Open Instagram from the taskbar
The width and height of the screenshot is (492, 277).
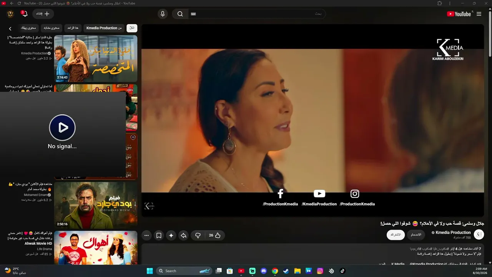(x=320, y=271)
